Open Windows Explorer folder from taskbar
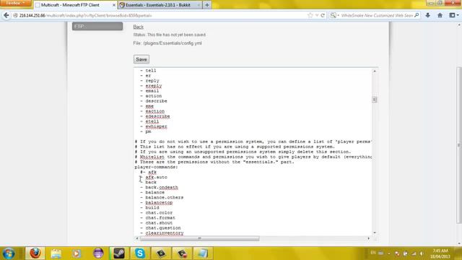The width and height of the screenshot is (462, 260). click(x=56, y=253)
